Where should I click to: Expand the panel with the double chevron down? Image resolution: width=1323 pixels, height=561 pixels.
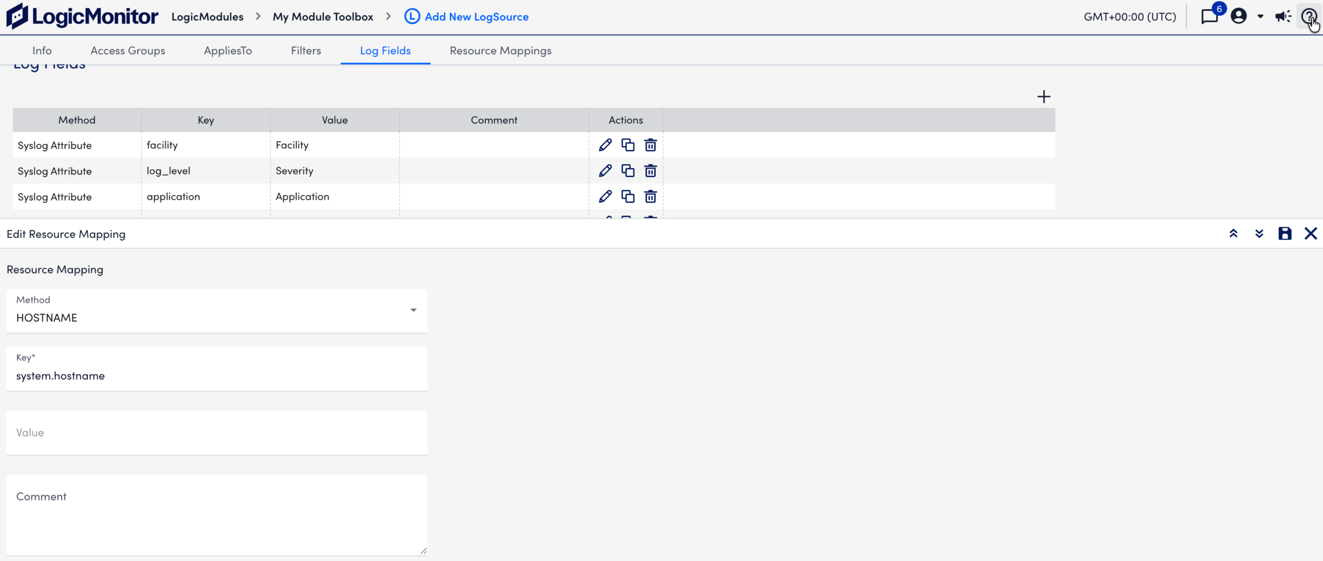(x=1259, y=233)
